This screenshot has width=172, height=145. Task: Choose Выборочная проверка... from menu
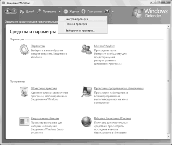tap(83, 31)
